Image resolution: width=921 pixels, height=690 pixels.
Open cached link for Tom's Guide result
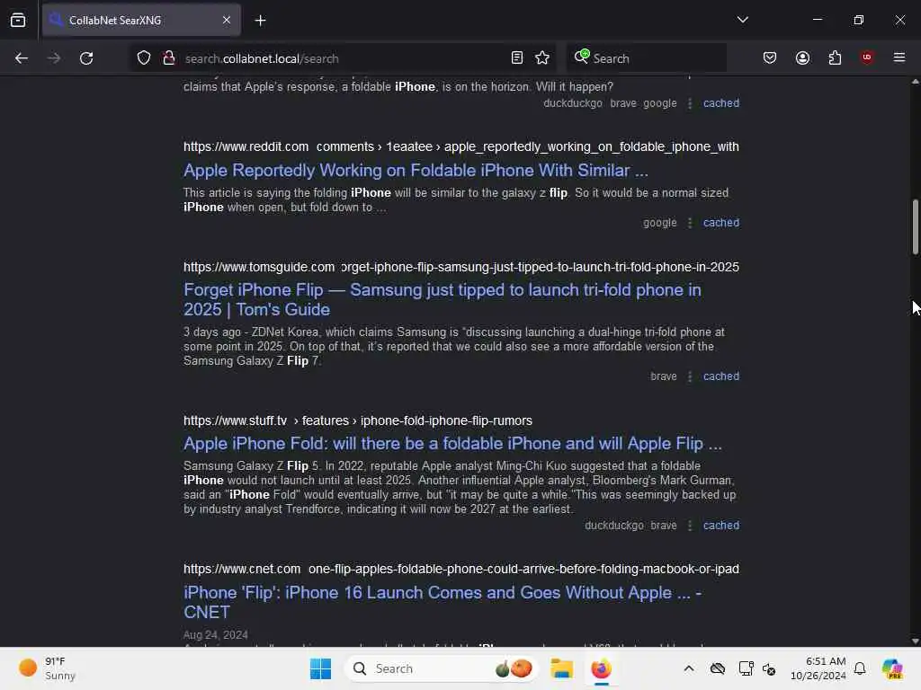point(721,376)
